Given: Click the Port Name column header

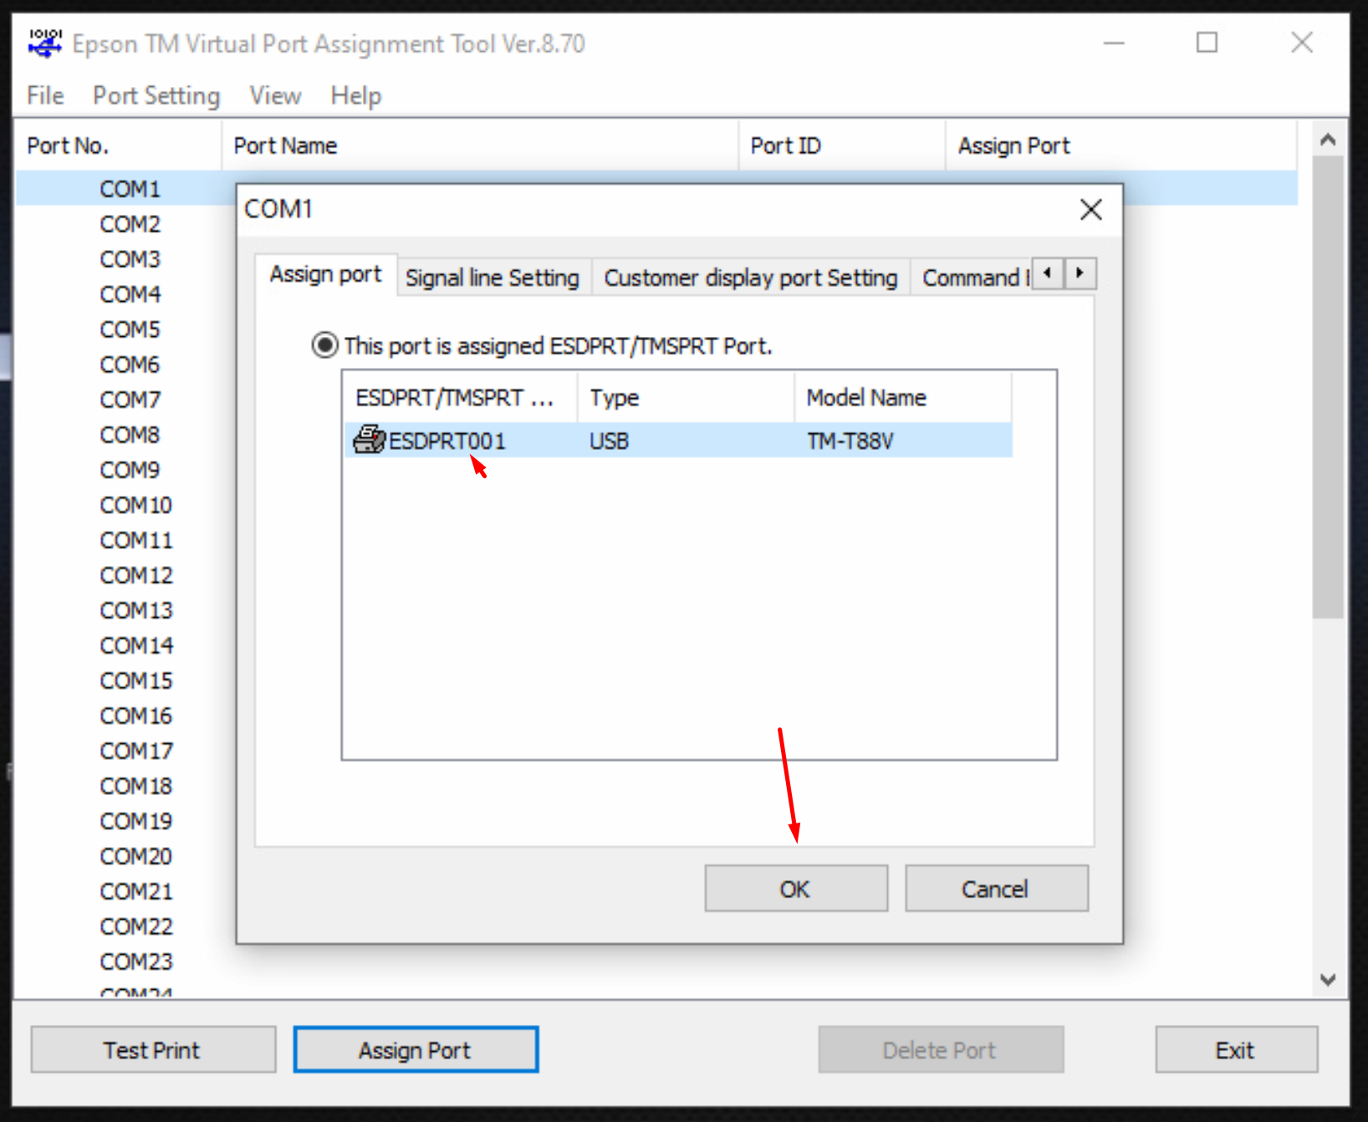Looking at the screenshot, I should (480, 145).
